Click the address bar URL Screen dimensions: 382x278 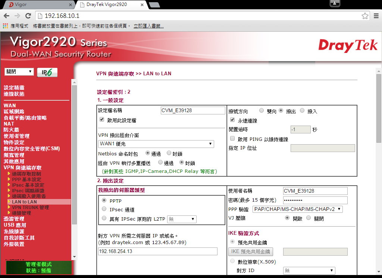pyautogui.click(x=62, y=16)
